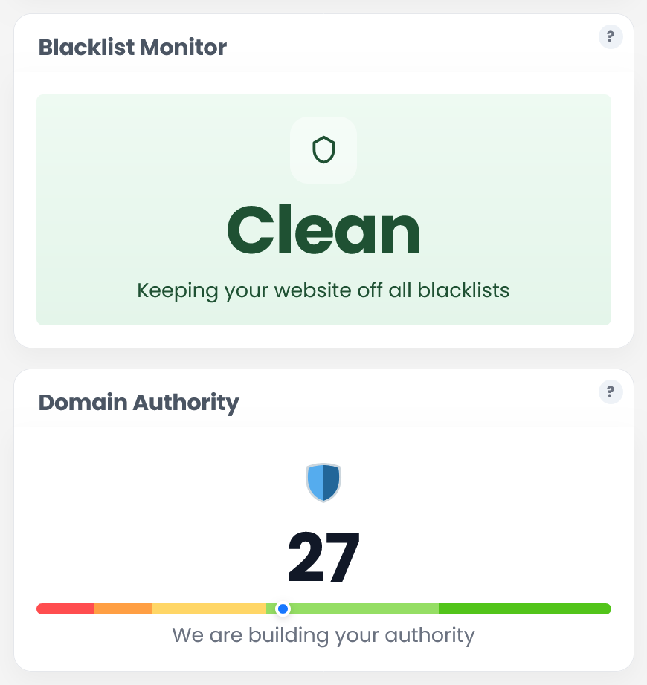Screen dimensions: 647x685
Task: Click the orange segment of the authority bar
Action: pos(123,608)
